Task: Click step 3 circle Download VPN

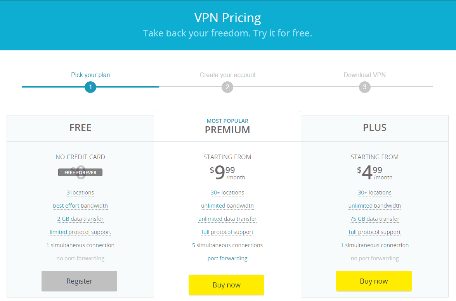Action: click(x=365, y=87)
